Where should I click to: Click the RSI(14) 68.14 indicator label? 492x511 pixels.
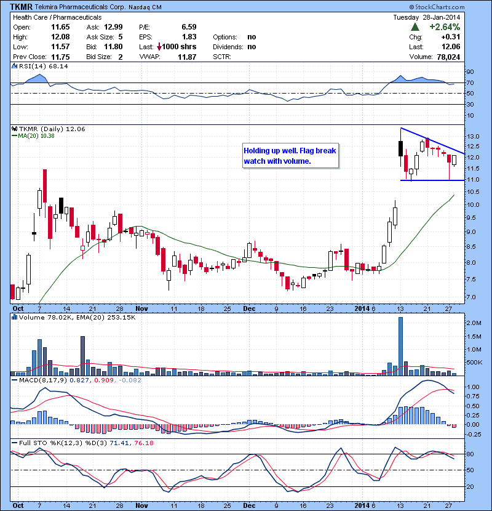[x=43, y=66]
